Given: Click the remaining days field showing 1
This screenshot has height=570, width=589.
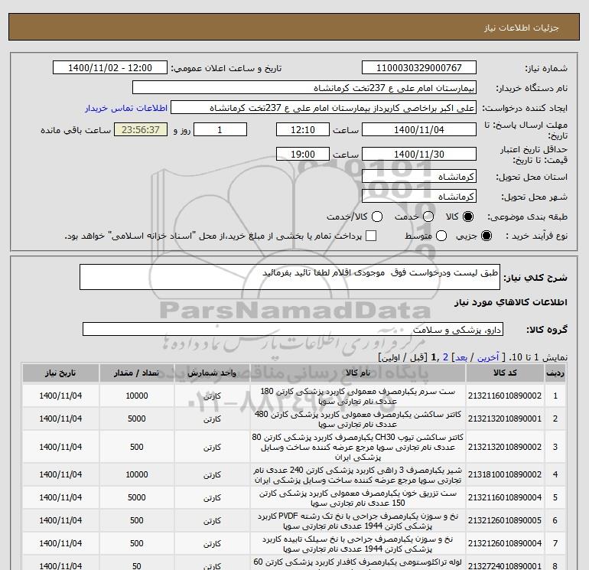Looking at the screenshot, I should coord(220,129).
